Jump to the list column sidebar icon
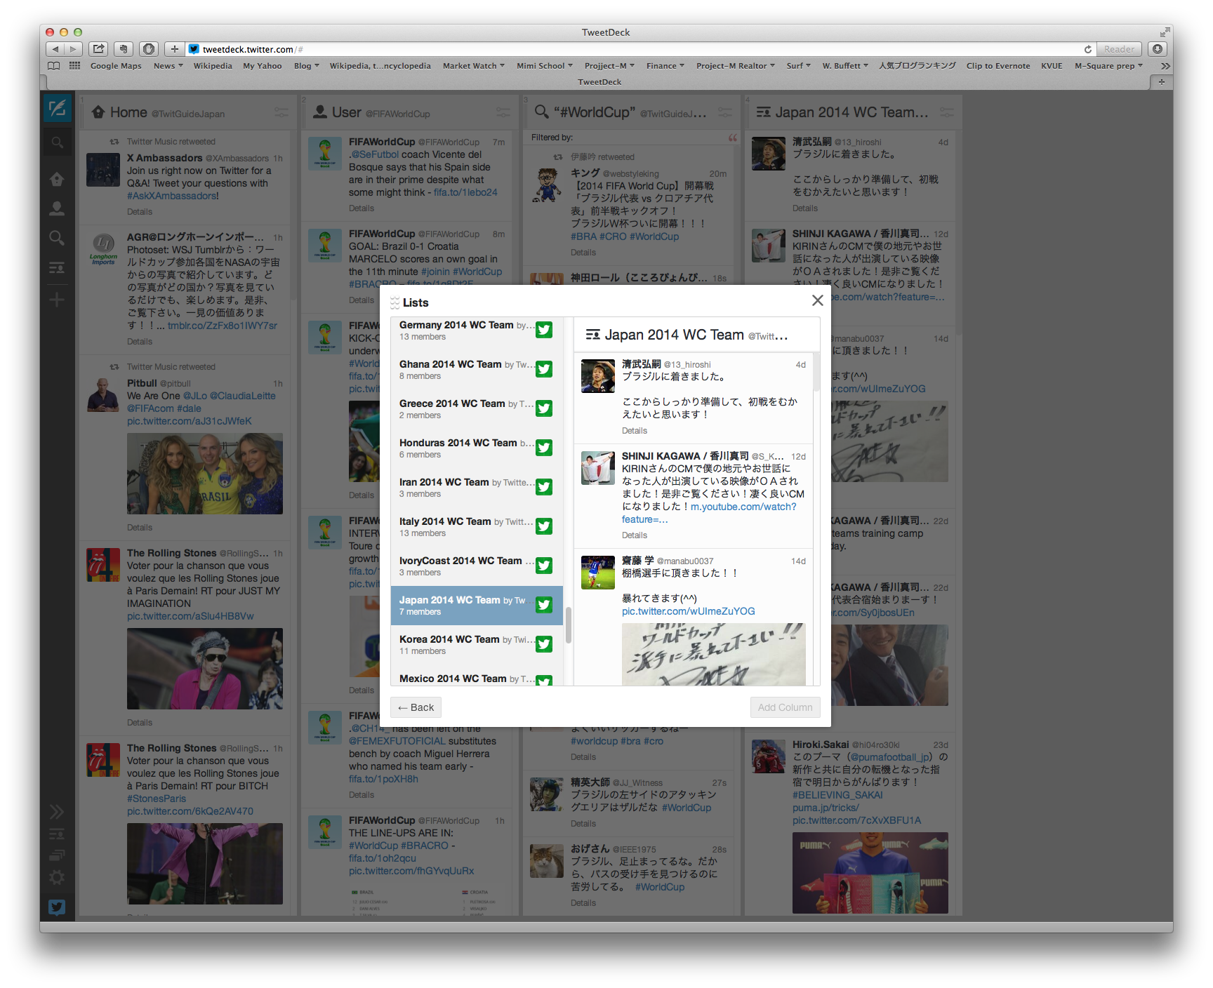 pyautogui.click(x=57, y=268)
